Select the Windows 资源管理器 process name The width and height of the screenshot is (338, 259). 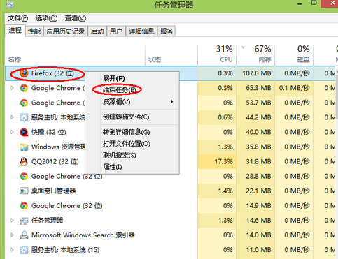58,147
